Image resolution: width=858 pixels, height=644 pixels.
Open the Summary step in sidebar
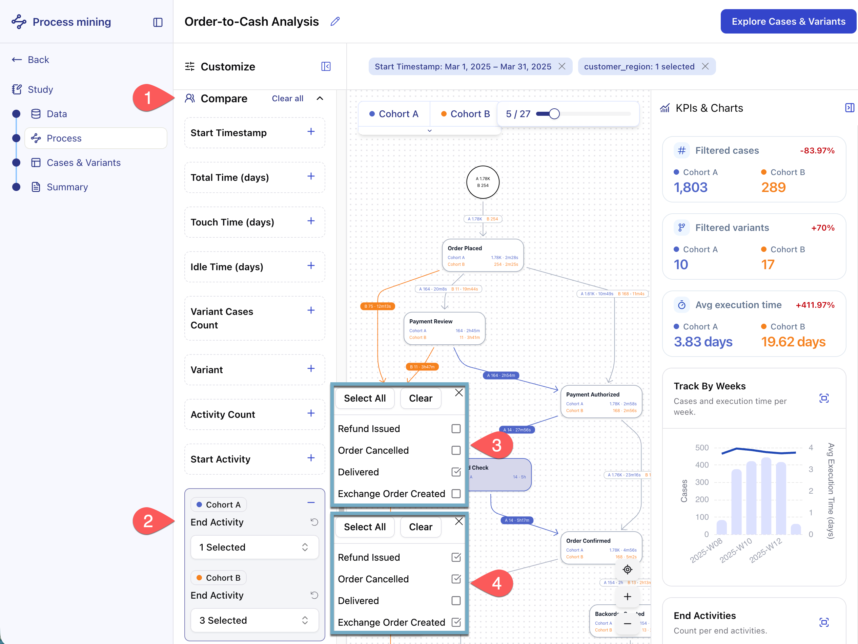pyautogui.click(x=67, y=187)
